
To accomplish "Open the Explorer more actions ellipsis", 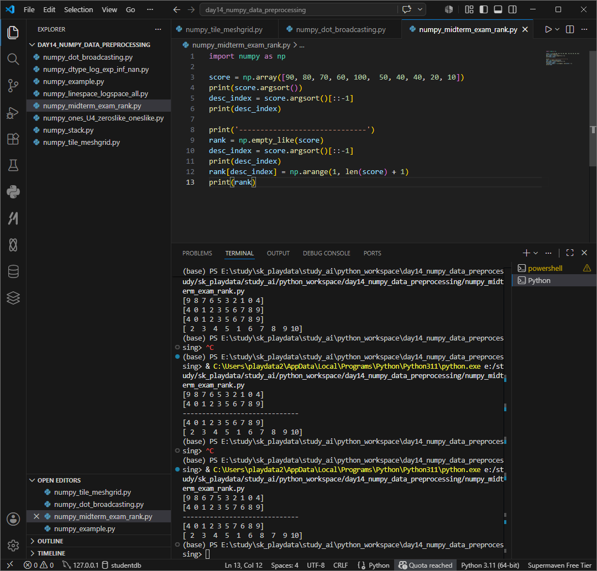I will (x=158, y=29).
